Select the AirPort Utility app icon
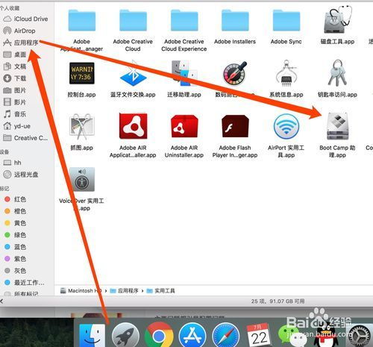Image resolution: width=373 pixels, height=347 pixels. click(x=286, y=126)
